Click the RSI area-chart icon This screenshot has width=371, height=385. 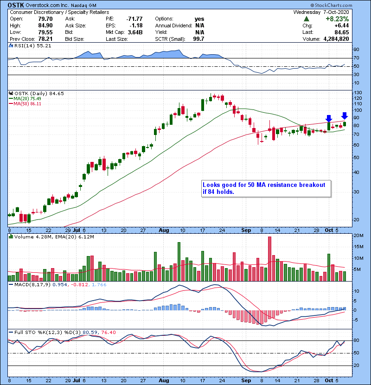pyautogui.click(x=11, y=45)
